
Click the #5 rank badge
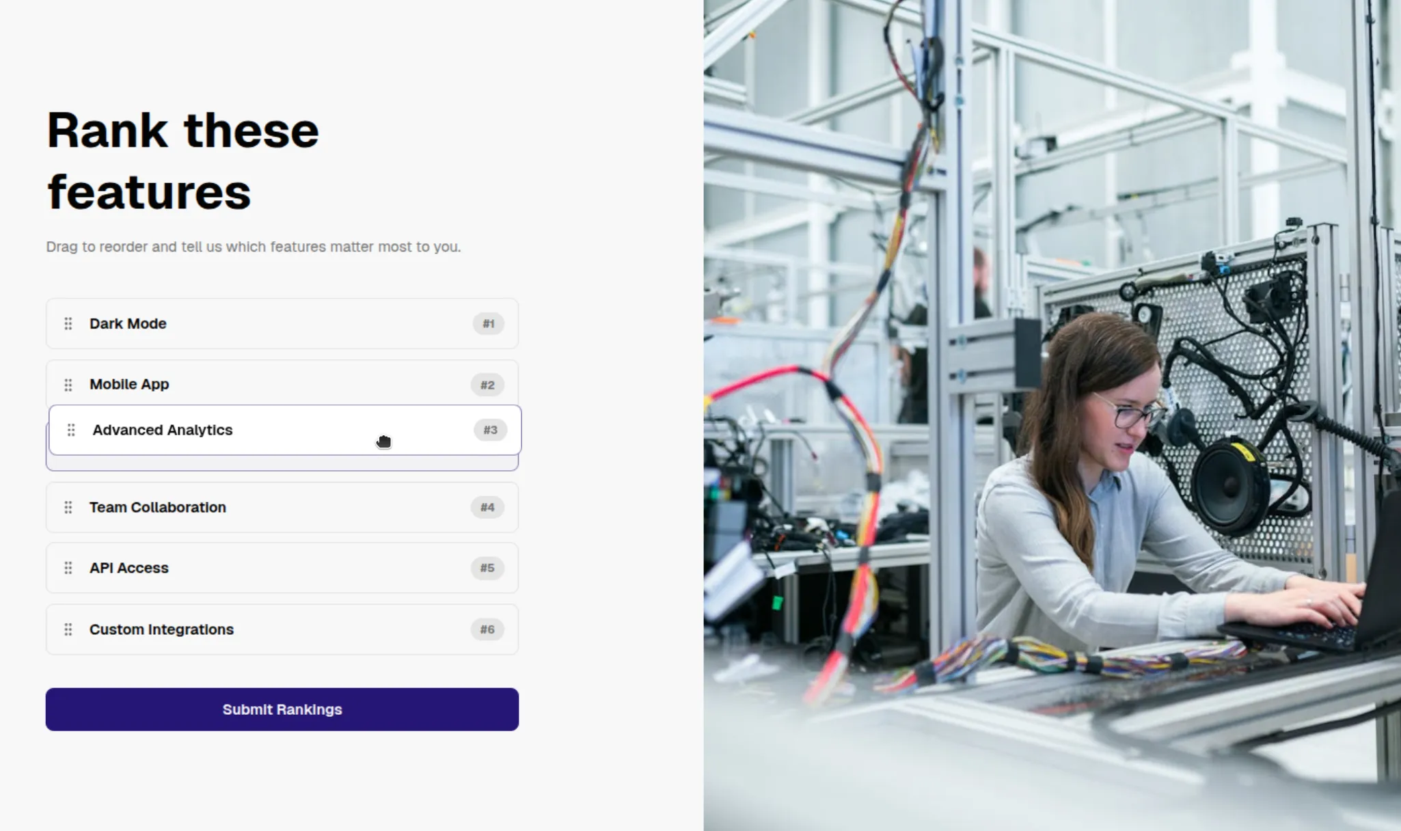487,568
